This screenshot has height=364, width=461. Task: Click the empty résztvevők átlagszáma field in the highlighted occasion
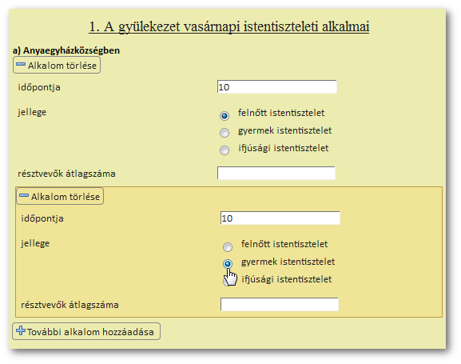(x=280, y=304)
